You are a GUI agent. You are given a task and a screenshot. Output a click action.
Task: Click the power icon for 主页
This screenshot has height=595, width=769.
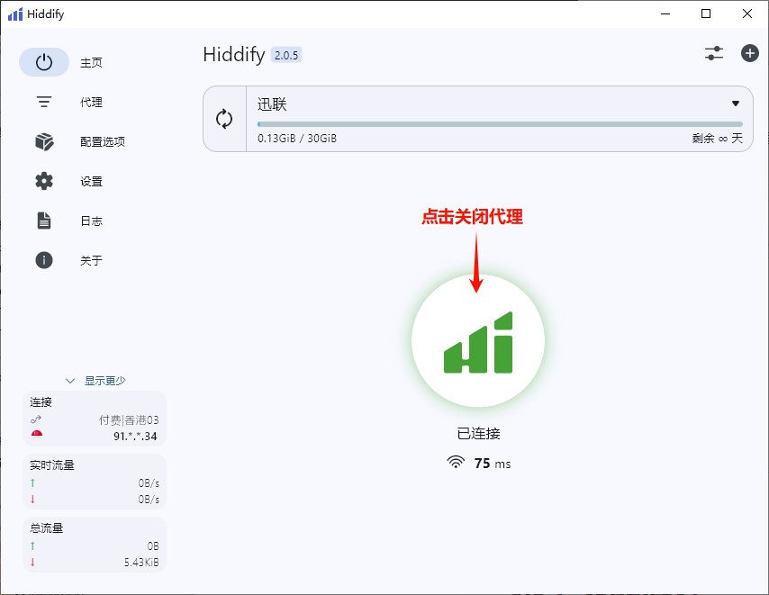click(x=44, y=62)
